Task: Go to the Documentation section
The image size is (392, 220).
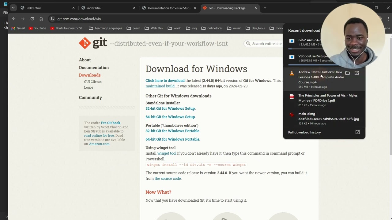Action: tap(94, 68)
